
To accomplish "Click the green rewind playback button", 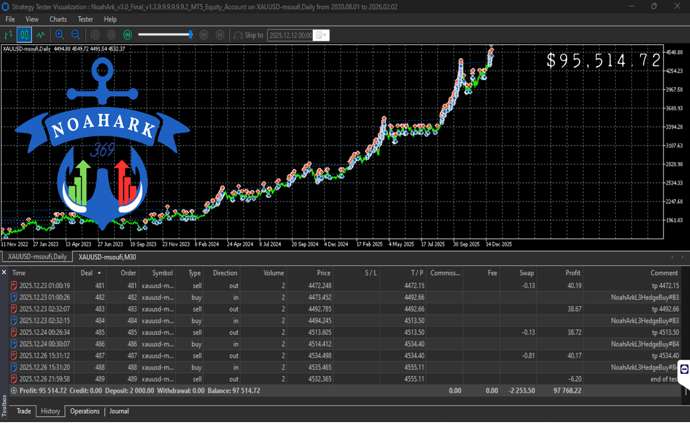I will (x=128, y=35).
